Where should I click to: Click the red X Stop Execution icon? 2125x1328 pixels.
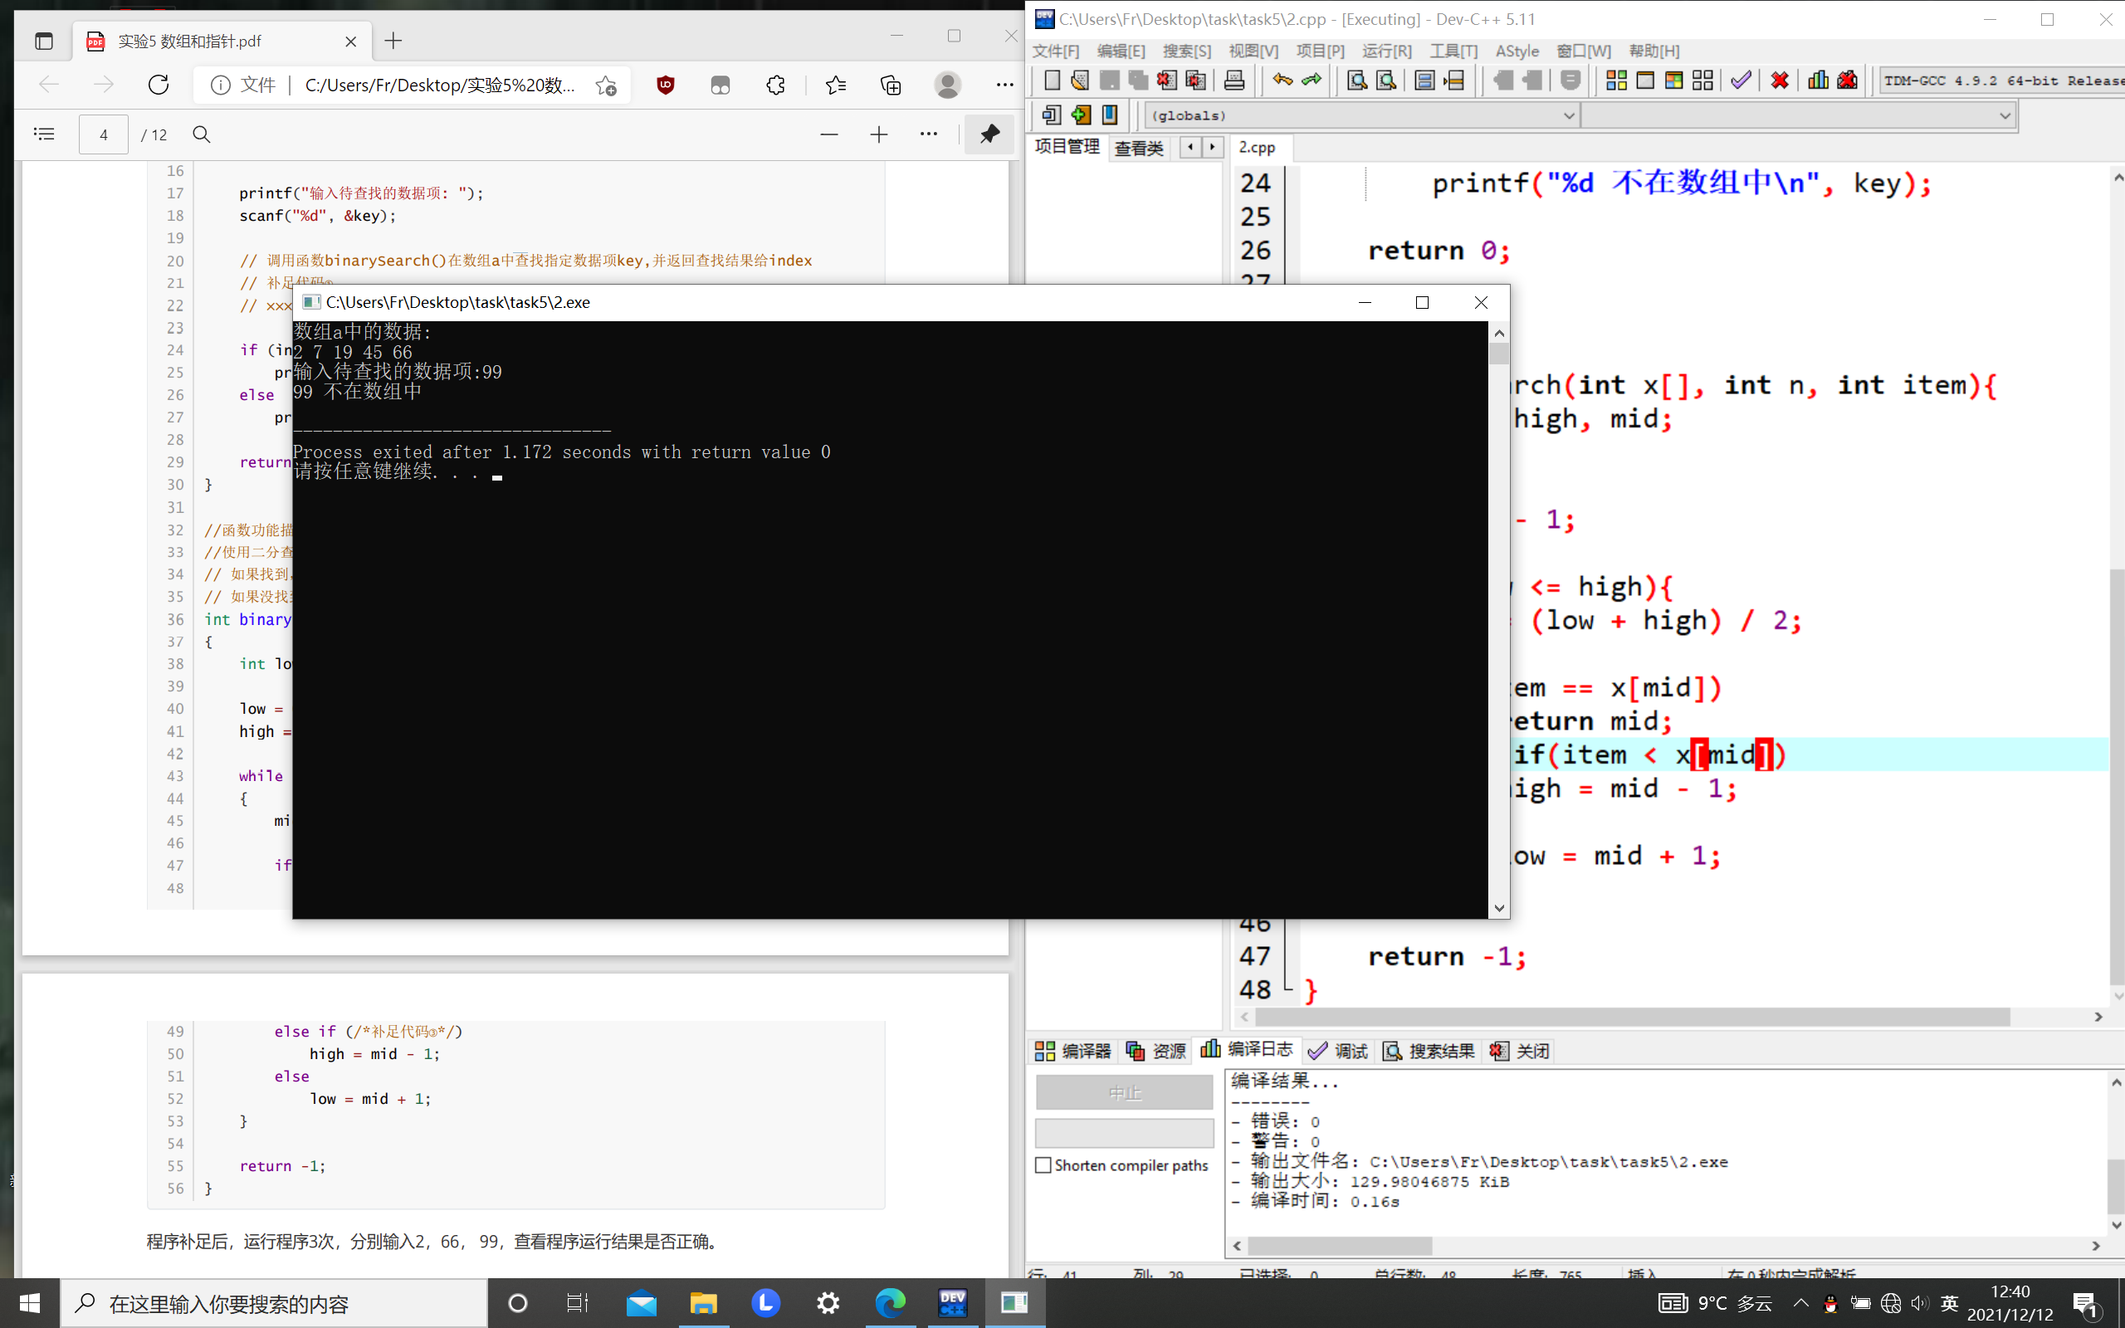click(x=1780, y=81)
